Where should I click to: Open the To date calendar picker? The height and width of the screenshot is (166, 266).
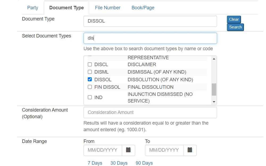tap(190, 150)
